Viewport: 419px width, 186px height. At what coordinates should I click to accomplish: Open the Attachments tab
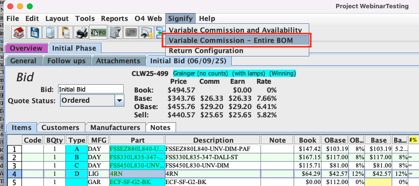(118, 61)
